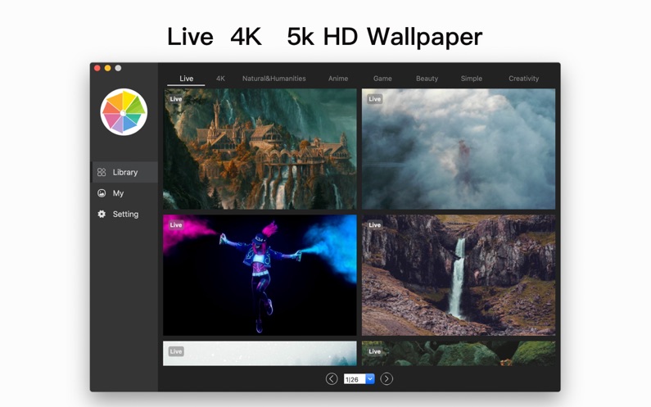Click the Library grid icon in sidebar
Image resolution: width=651 pixels, height=407 pixels.
102,172
